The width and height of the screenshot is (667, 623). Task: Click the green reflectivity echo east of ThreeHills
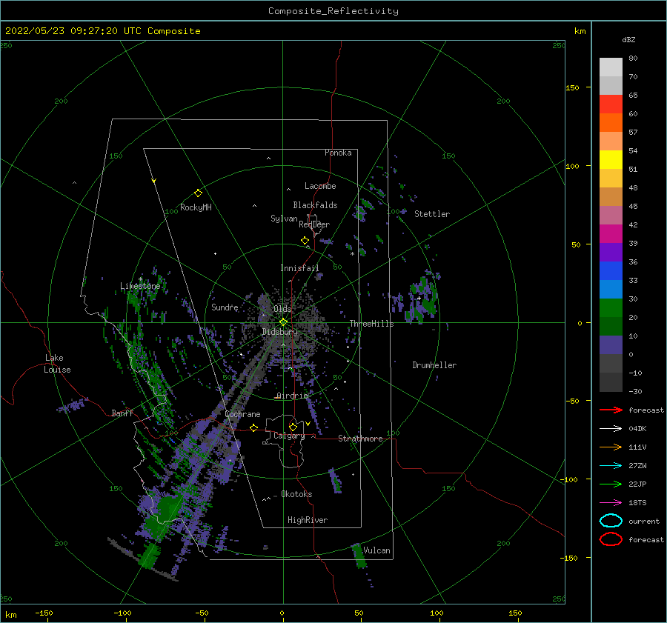(x=422, y=300)
